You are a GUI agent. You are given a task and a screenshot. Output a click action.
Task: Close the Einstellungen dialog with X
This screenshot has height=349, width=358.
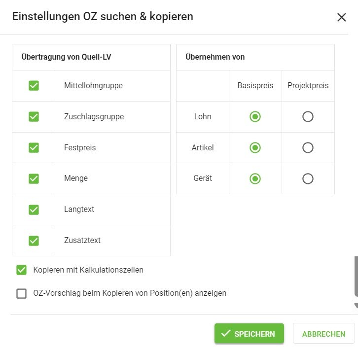[341, 17]
